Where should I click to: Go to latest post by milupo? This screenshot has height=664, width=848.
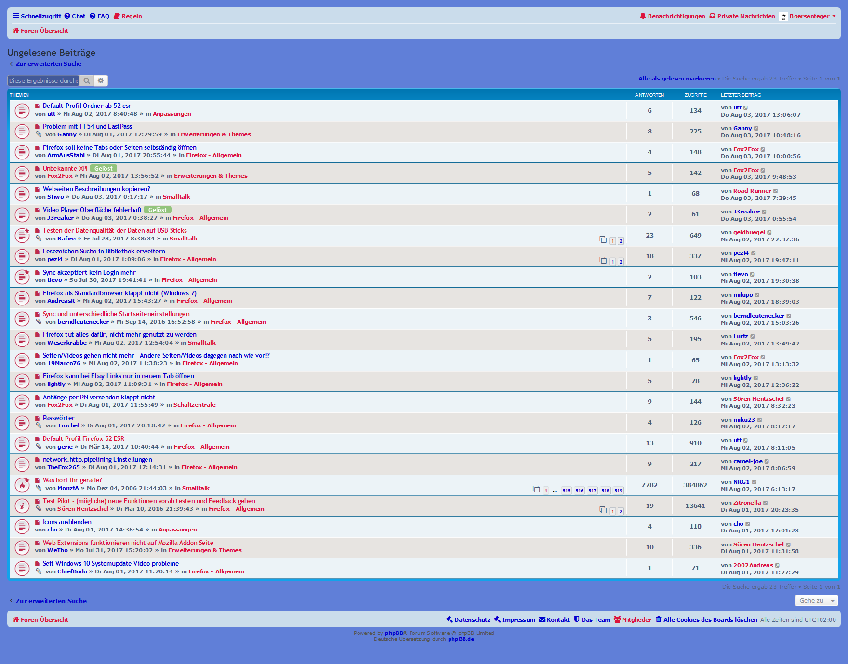pyautogui.click(x=757, y=295)
